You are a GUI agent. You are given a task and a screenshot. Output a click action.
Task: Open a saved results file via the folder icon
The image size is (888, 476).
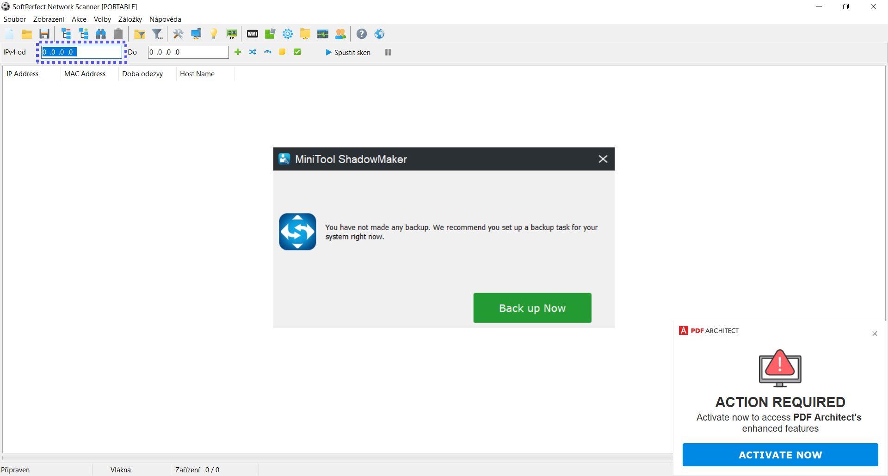pos(27,34)
